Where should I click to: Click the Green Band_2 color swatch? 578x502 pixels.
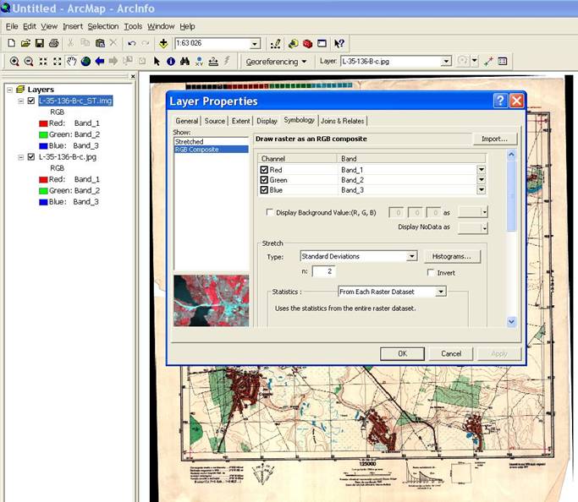[43, 134]
